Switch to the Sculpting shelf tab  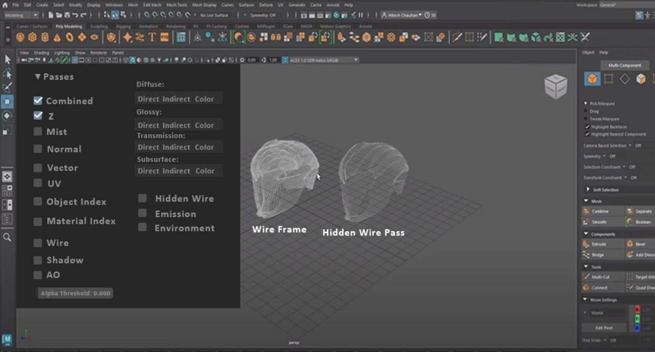click(99, 27)
